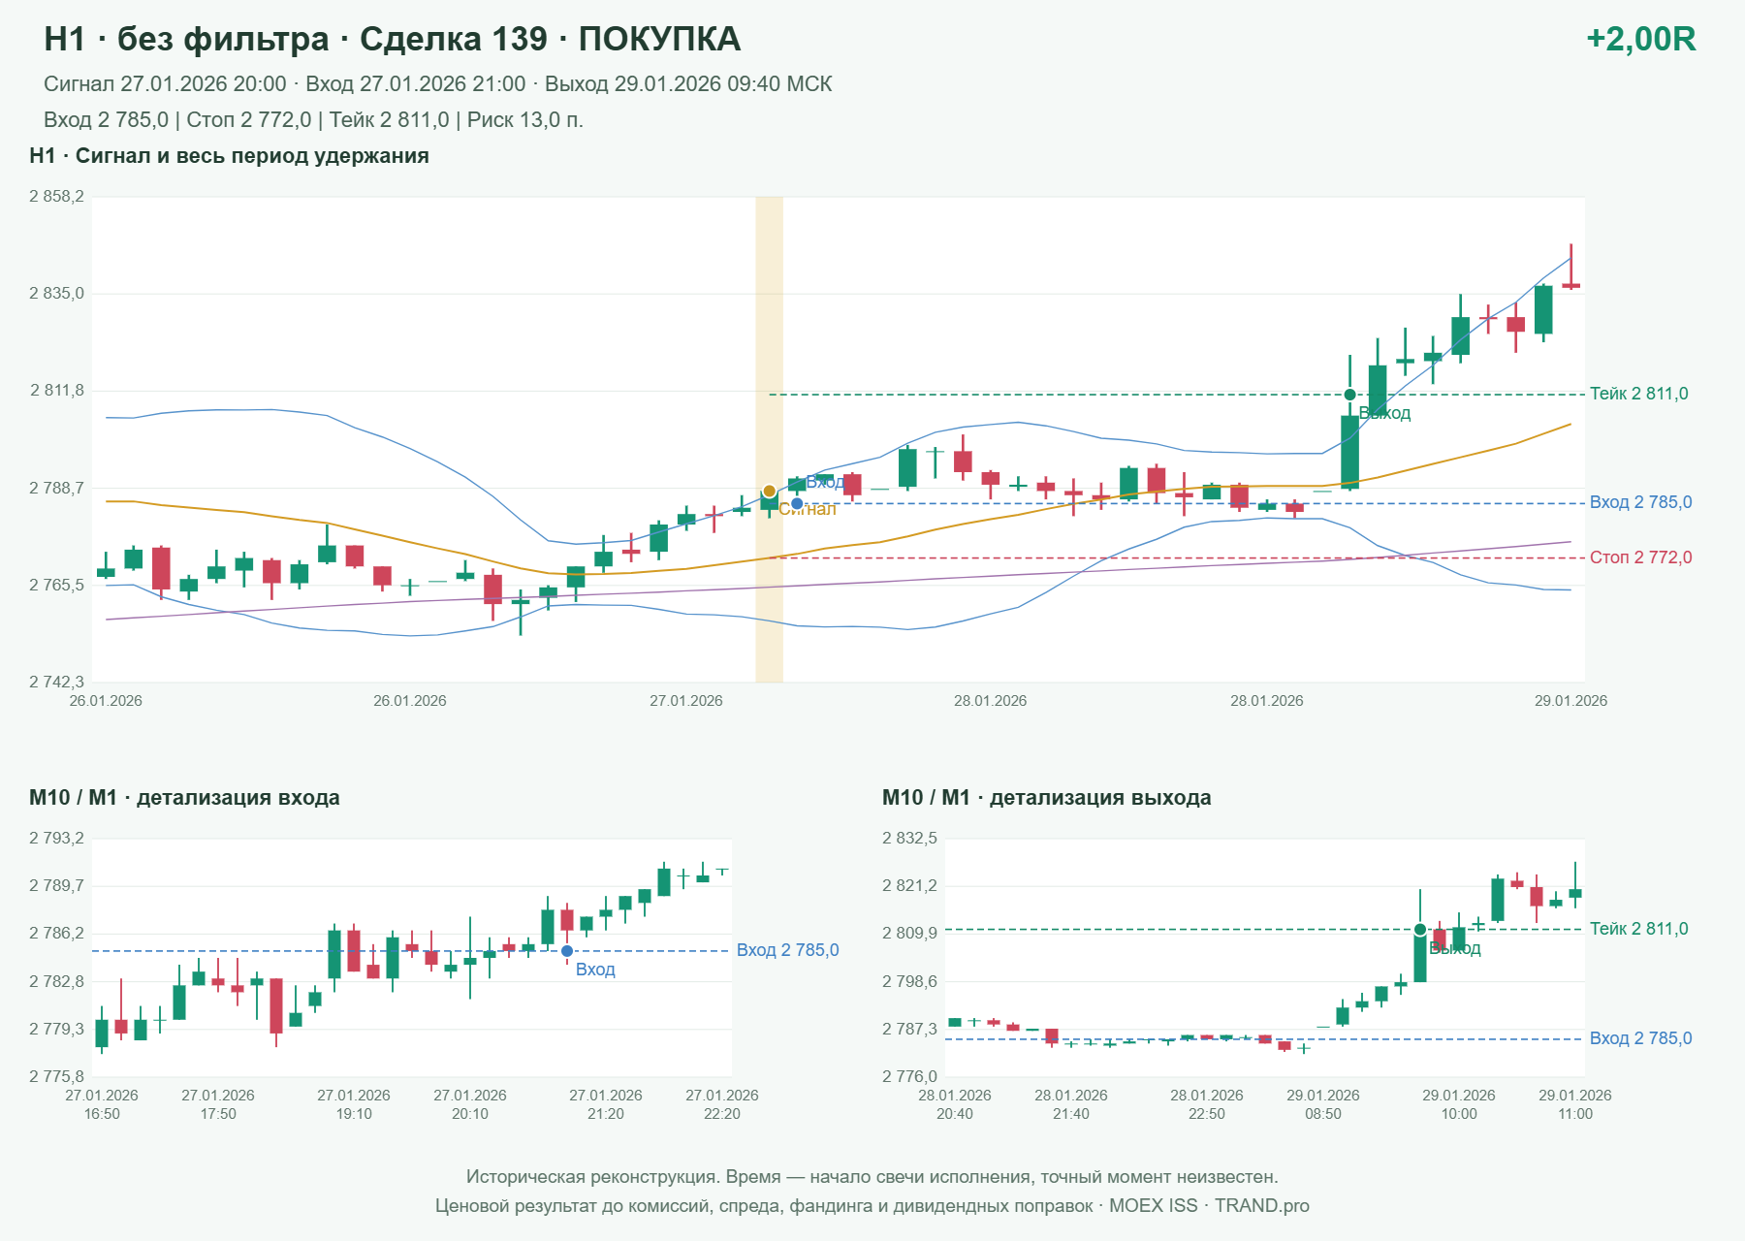The height and width of the screenshot is (1241, 1745).
Task: Click the blue Вход marker on the H1 chart
Action: (797, 503)
